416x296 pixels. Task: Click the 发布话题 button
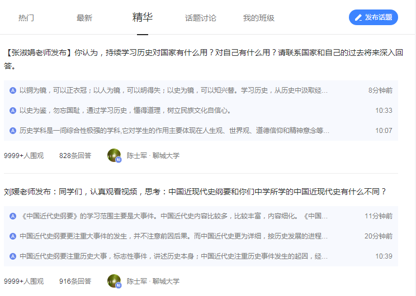pos(374,17)
